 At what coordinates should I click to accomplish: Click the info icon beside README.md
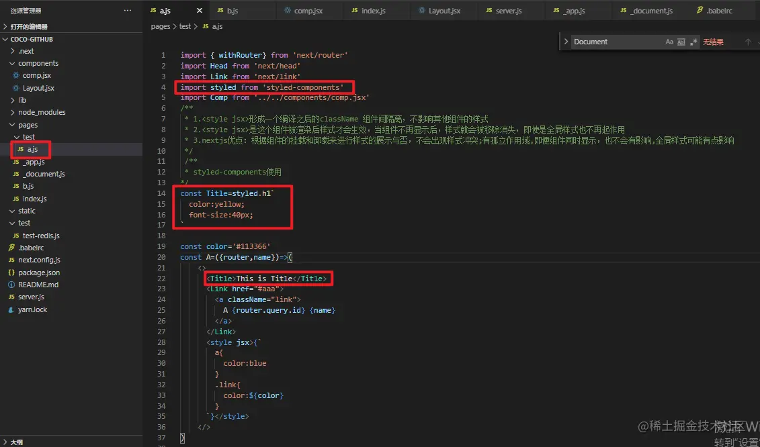pos(11,285)
